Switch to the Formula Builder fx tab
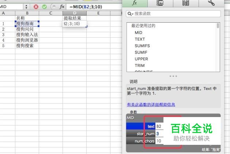The image size is (230, 154). point(135,3)
